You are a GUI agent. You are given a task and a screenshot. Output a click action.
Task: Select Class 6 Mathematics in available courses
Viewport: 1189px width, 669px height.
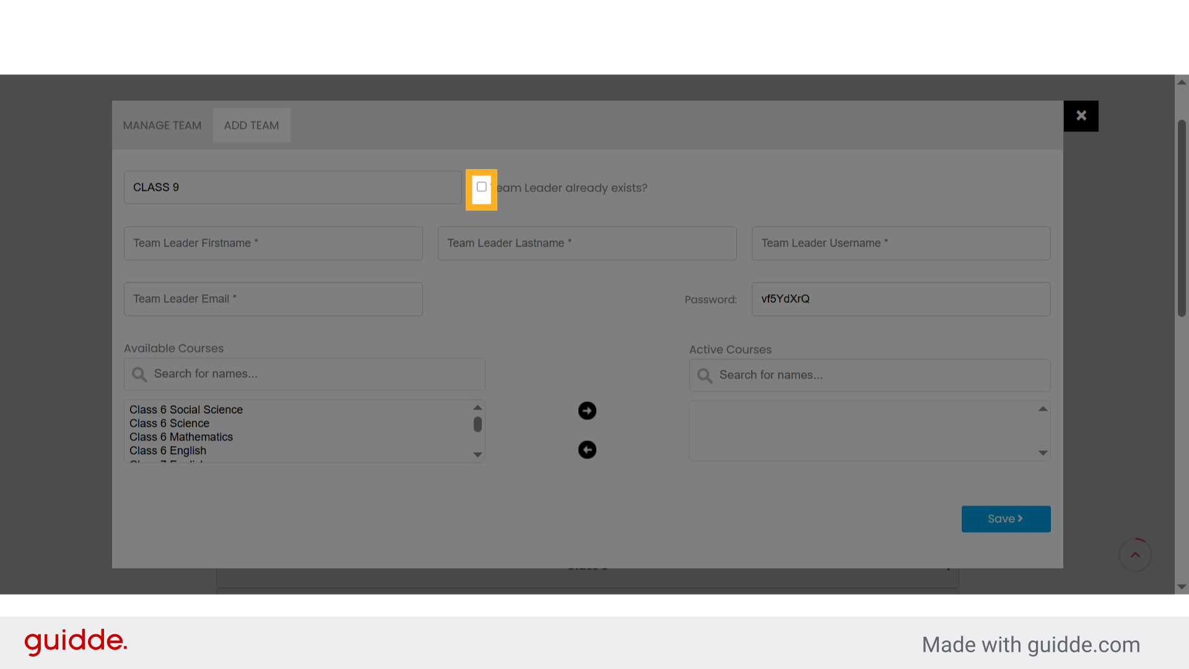pyautogui.click(x=181, y=437)
